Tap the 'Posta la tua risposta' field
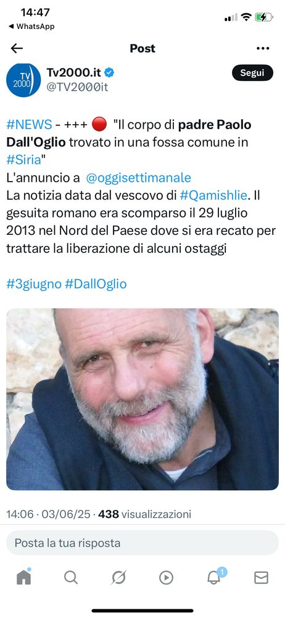The image size is (285, 618). 142,543
